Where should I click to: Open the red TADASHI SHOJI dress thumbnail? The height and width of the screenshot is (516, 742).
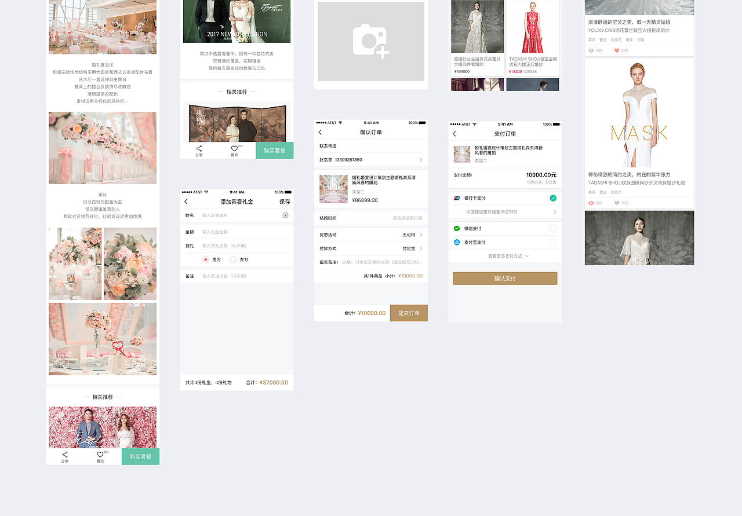click(x=533, y=27)
